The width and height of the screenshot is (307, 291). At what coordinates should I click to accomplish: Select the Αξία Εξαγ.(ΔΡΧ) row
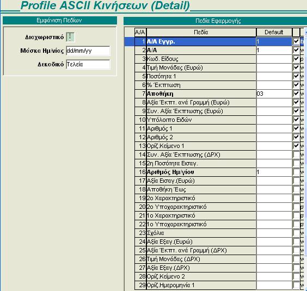pyautogui.click(x=201, y=268)
